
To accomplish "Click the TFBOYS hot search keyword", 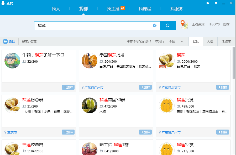I will 214,24.
